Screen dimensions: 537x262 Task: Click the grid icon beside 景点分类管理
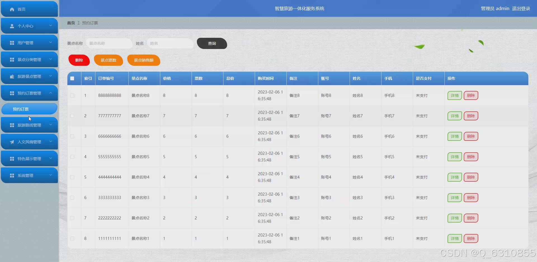pos(12,60)
